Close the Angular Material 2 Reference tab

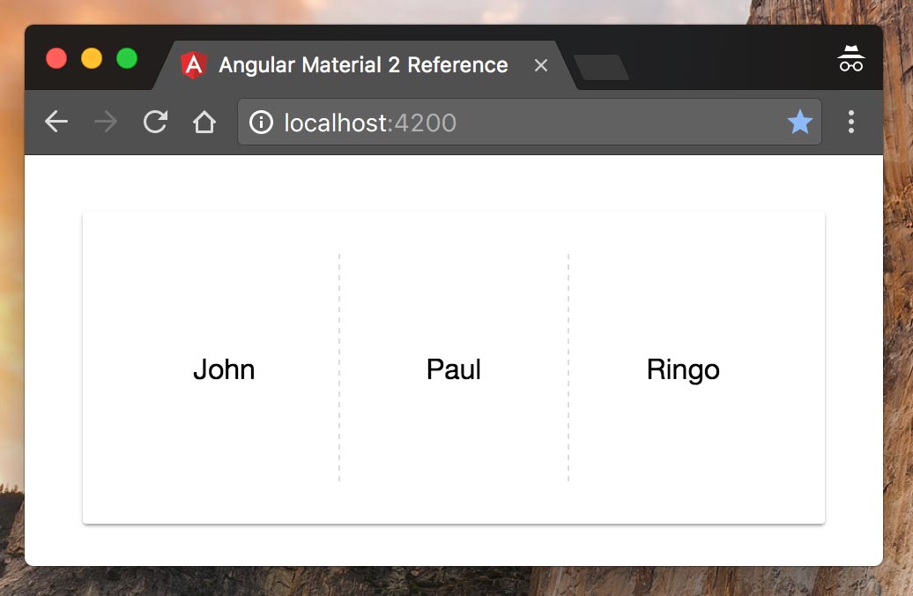(541, 65)
